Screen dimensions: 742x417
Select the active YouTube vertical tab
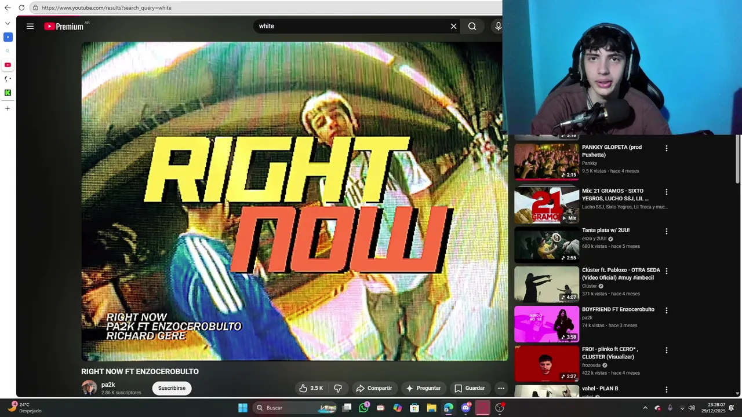8,65
